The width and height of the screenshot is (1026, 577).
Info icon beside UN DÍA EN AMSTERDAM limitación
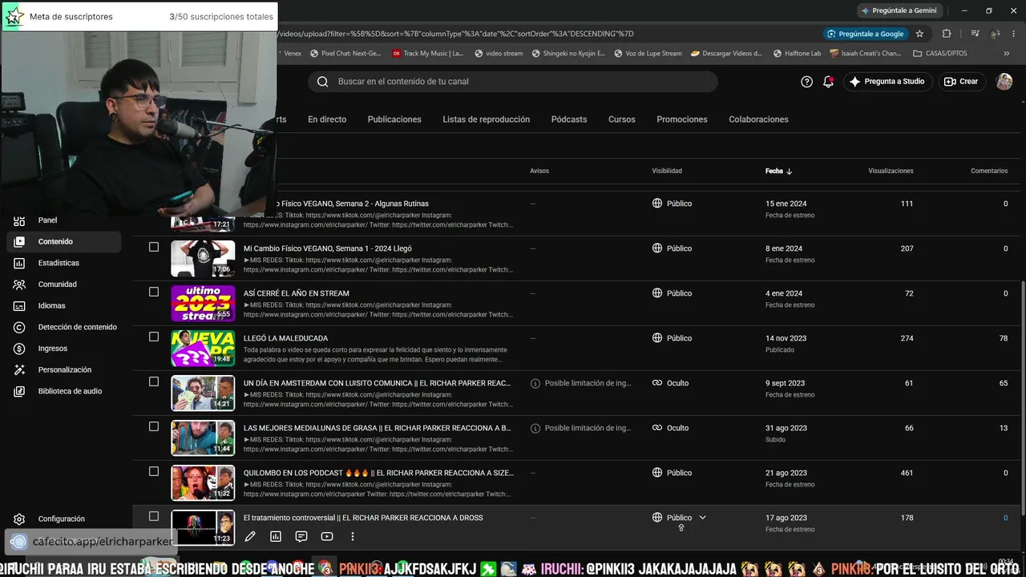point(535,383)
